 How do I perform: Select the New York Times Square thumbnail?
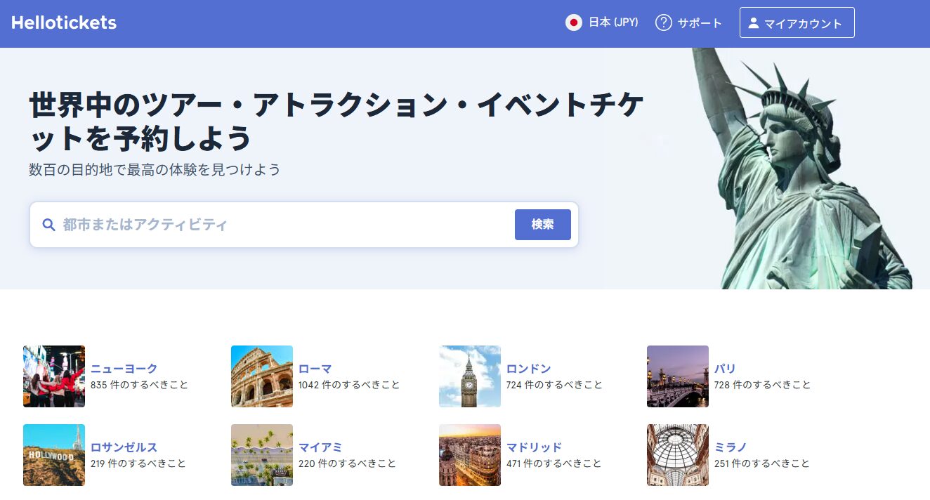pos(54,376)
